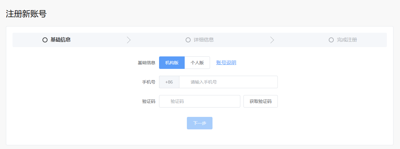The height and width of the screenshot is (149, 400).
Task: Click the +86 country code prefix
Action: click(x=169, y=82)
